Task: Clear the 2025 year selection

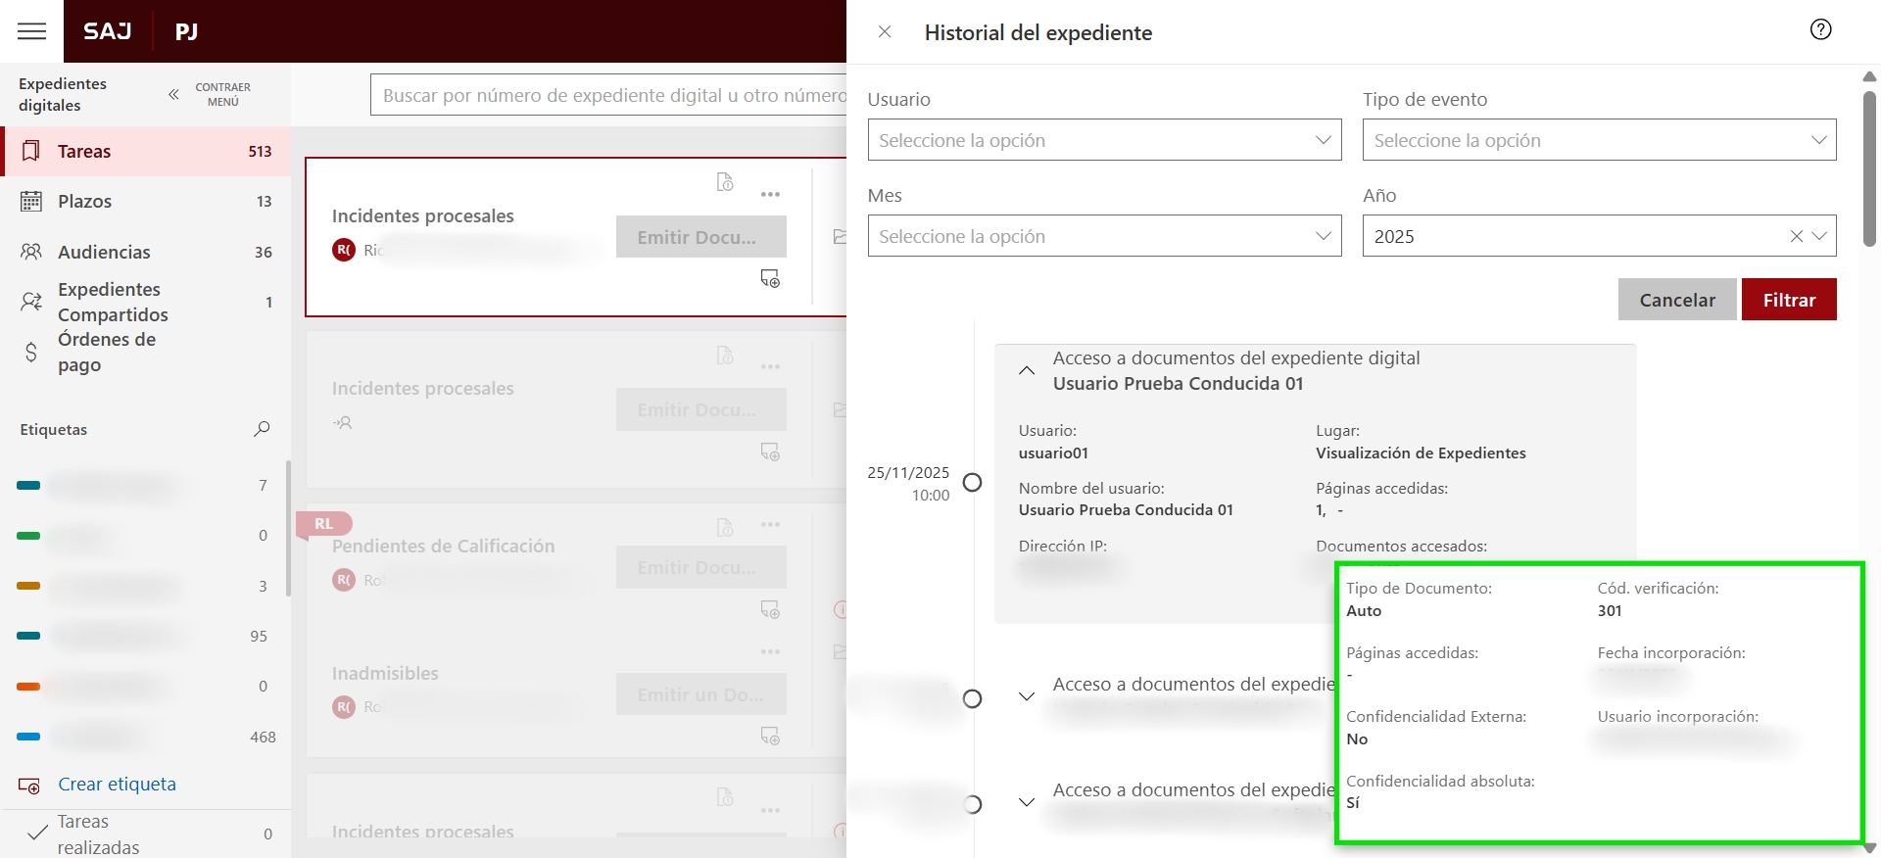Action: tap(1796, 236)
